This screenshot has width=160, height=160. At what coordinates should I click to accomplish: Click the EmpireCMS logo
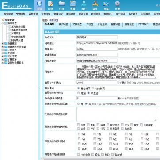(16, 6)
